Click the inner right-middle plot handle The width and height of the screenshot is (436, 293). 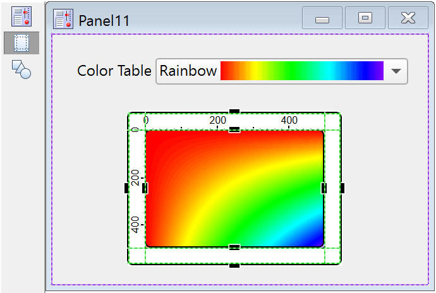click(x=324, y=188)
